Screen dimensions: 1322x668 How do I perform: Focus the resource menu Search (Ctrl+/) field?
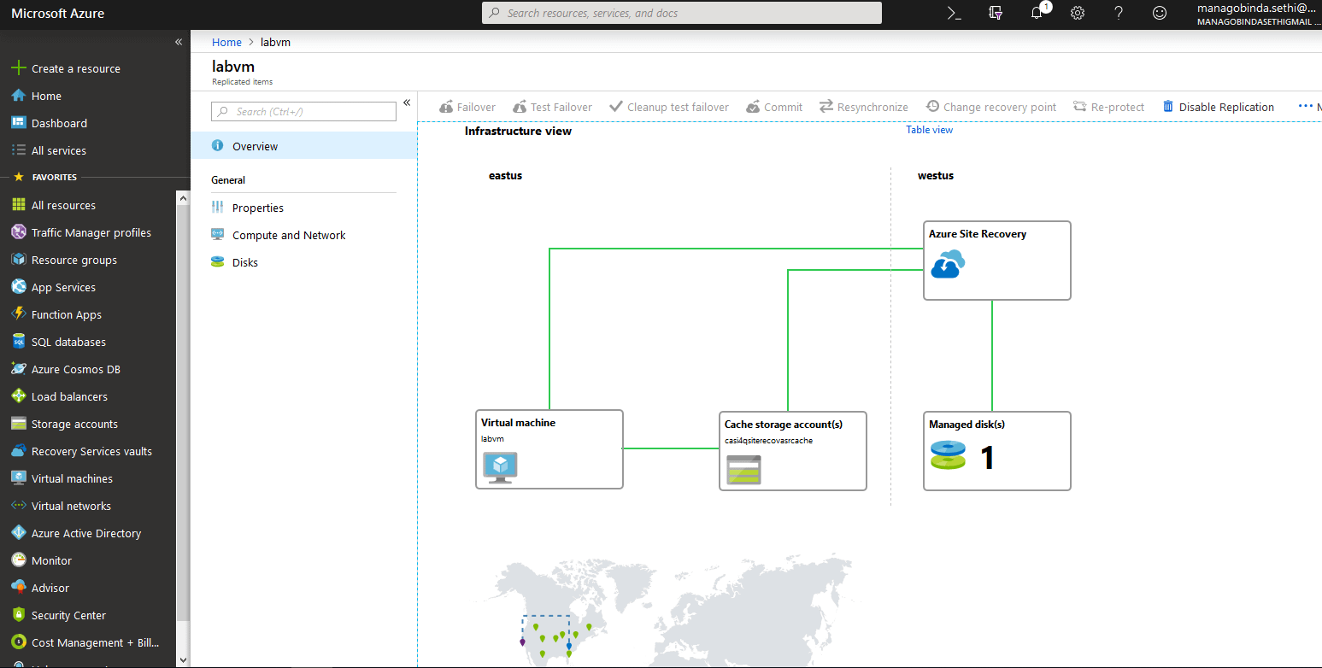click(x=303, y=111)
